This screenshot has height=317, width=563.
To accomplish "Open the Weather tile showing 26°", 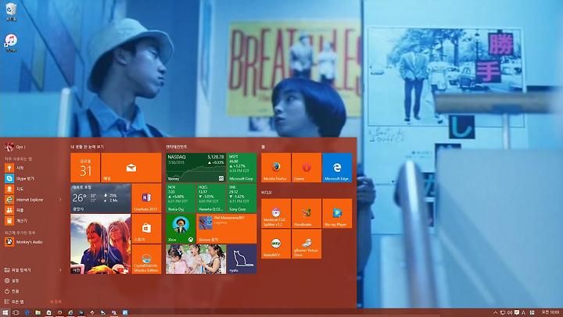I will pyautogui.click(x=101, y=198).
